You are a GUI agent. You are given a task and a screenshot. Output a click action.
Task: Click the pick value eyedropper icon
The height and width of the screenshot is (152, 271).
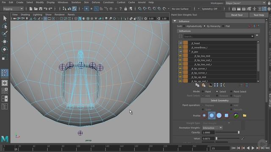[x=243, y=138]
